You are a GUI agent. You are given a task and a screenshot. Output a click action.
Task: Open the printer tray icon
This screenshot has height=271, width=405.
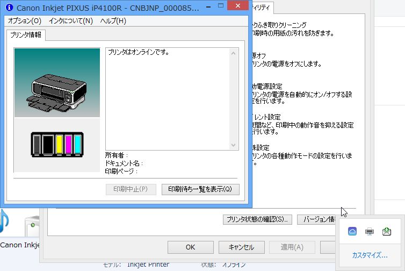pyautogui.click(x=370, y=231)
